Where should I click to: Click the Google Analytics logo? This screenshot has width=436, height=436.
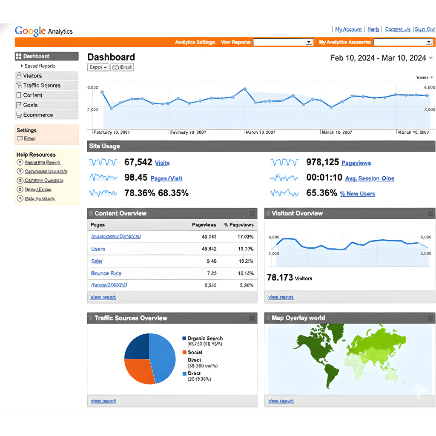point(44,31)
